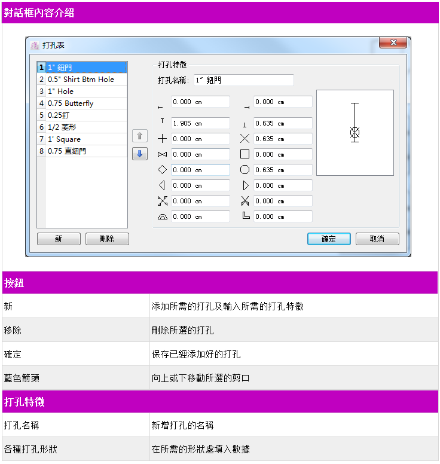Click the grey up arrow button
The height and width of the screenshot is (464, 440).
139,136
